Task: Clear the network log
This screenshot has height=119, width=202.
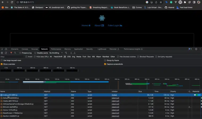Action: [6, 53]
